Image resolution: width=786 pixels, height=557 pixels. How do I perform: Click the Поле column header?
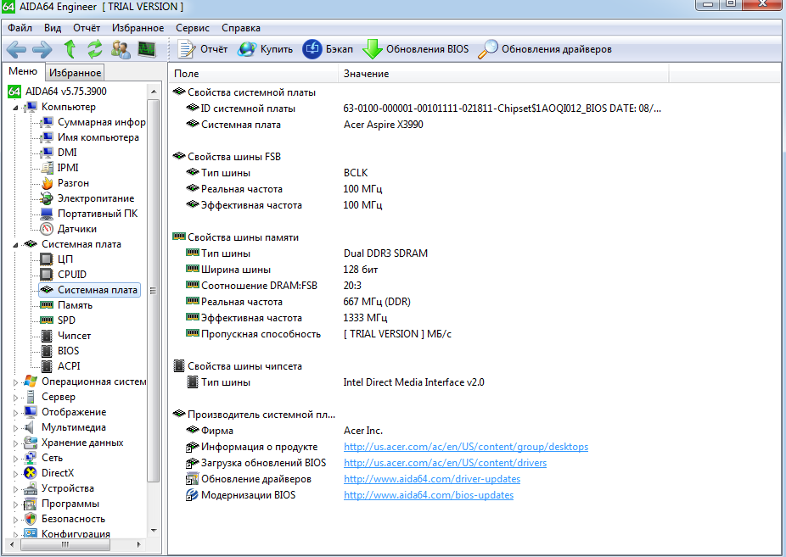click(254, 74)
